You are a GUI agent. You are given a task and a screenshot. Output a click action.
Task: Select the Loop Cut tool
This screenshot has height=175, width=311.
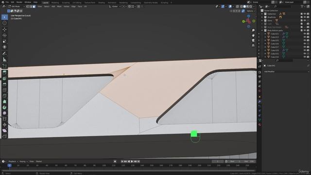click(x=4, y=90)
